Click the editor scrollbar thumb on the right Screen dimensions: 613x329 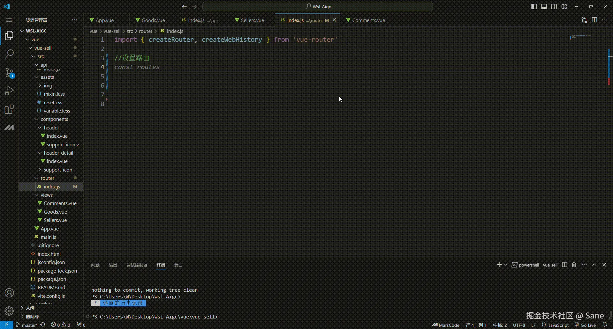coord(609,67)
